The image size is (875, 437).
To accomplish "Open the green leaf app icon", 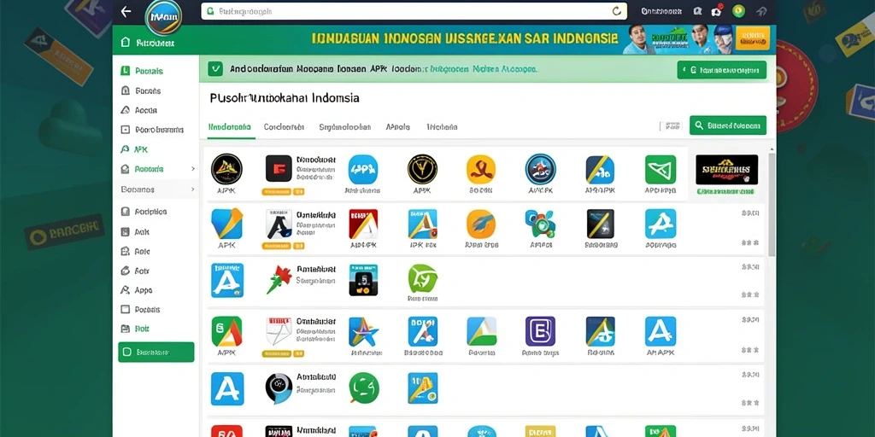I will (422, 279).
